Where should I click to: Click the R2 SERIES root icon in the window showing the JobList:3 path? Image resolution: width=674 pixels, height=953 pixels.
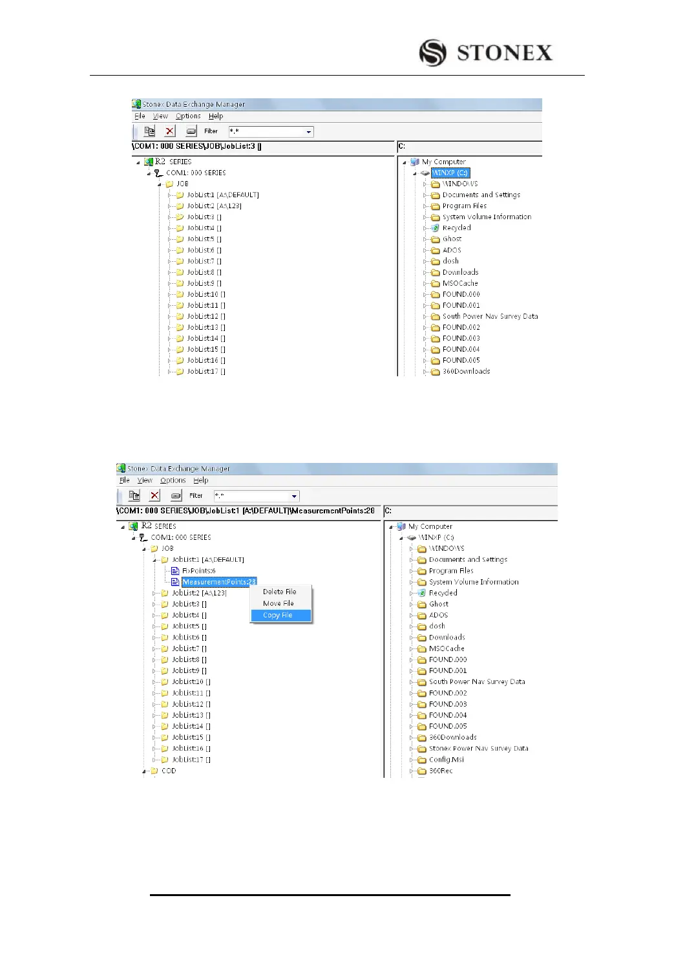tap(149, 162)
